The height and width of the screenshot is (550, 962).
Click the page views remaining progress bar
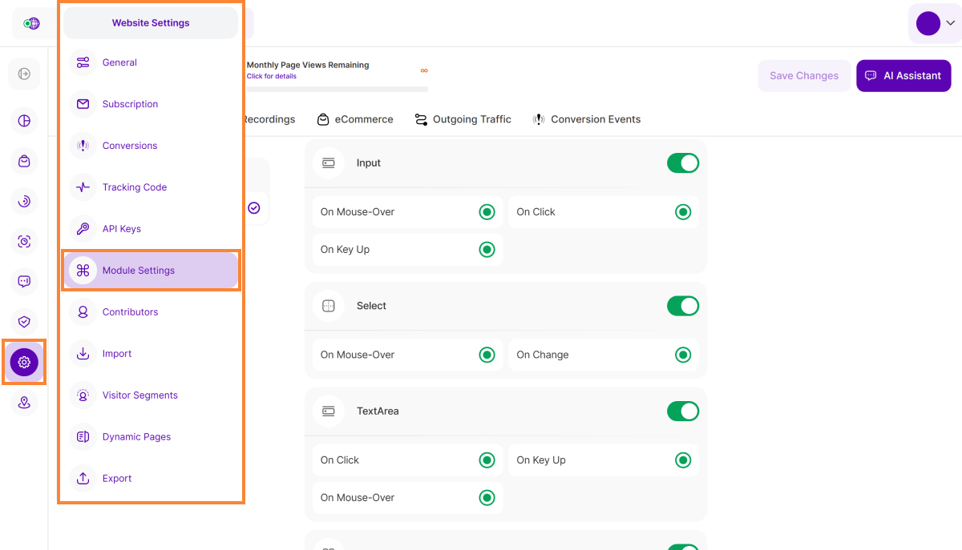[337, 89]
